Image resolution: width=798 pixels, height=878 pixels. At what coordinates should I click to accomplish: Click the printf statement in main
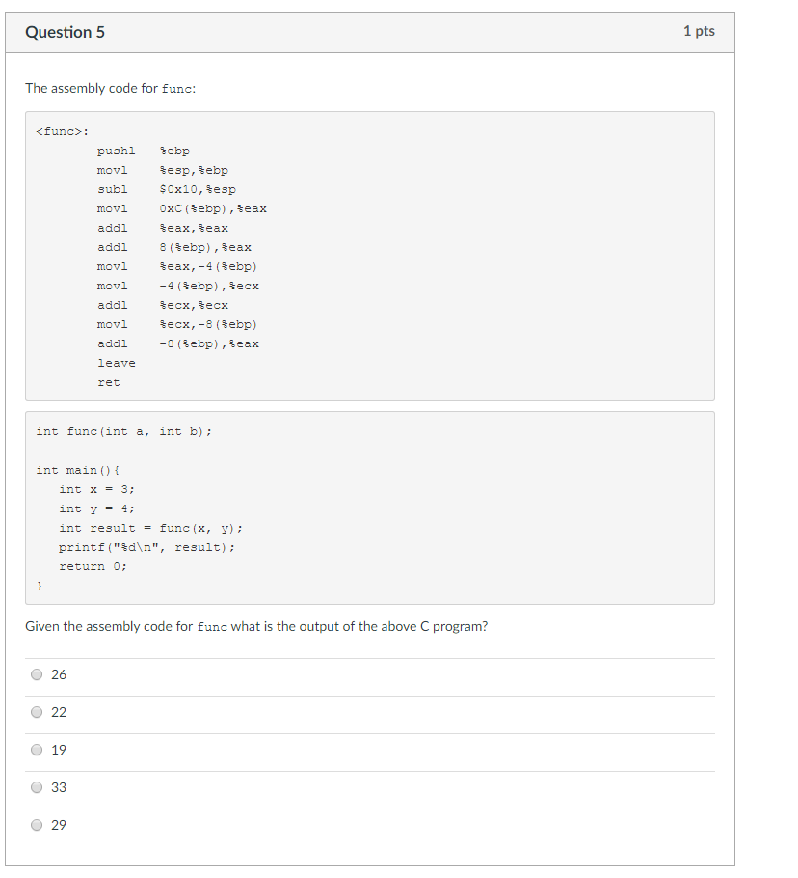pos(149,547)
